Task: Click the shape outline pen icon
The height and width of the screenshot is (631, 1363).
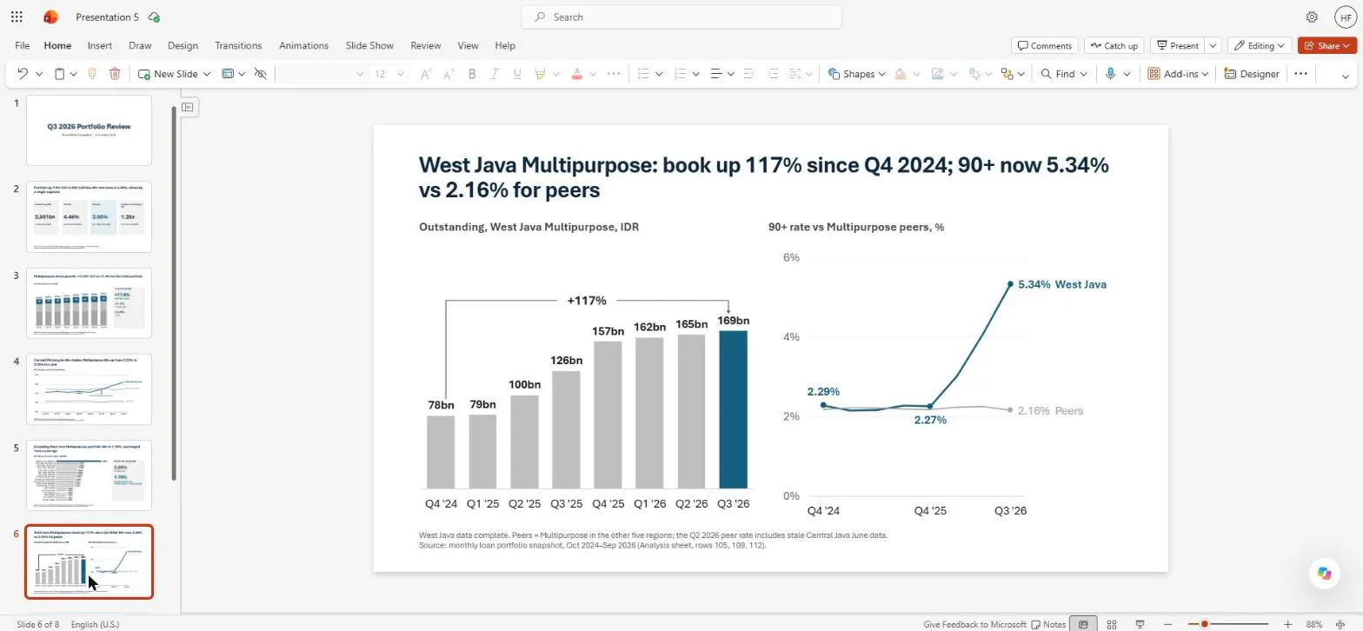Action: click(x=937, y=74)
